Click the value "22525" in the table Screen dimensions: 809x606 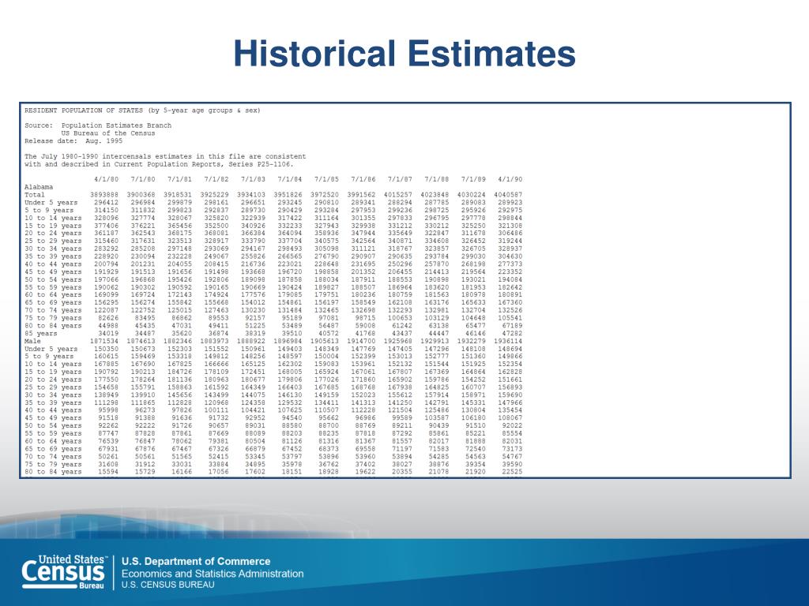512,472
